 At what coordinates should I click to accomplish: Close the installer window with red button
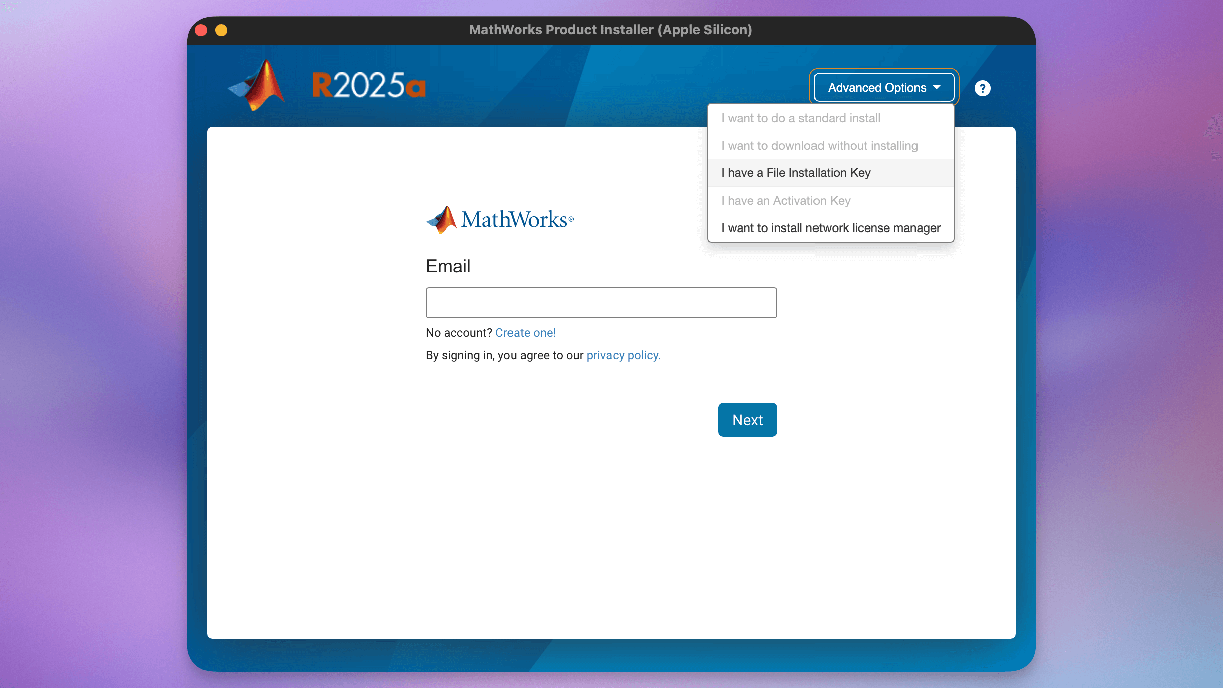pyautogui.click(x=201, y=30)
